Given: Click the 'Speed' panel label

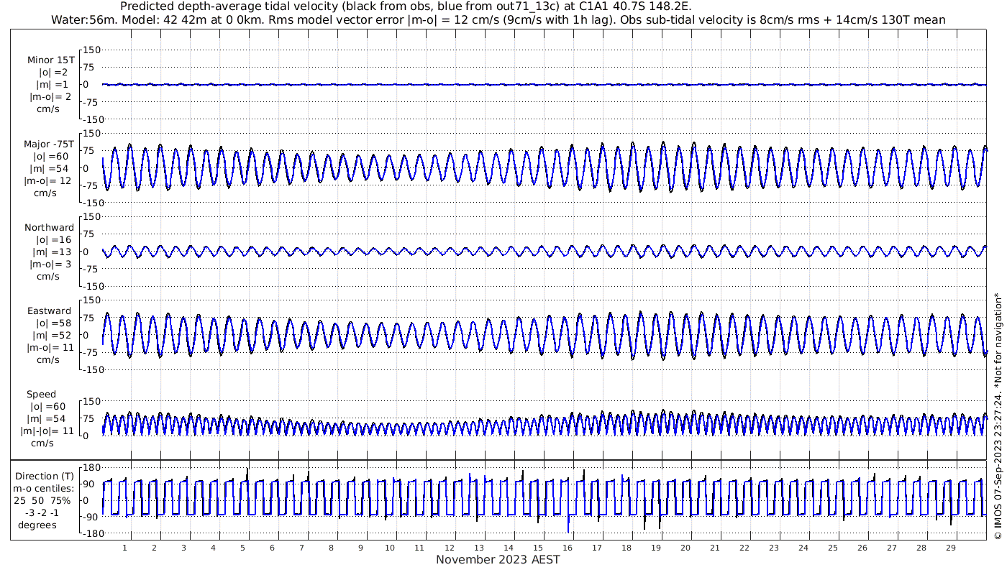Looking at the screenshot, I should tap(41, 394).
